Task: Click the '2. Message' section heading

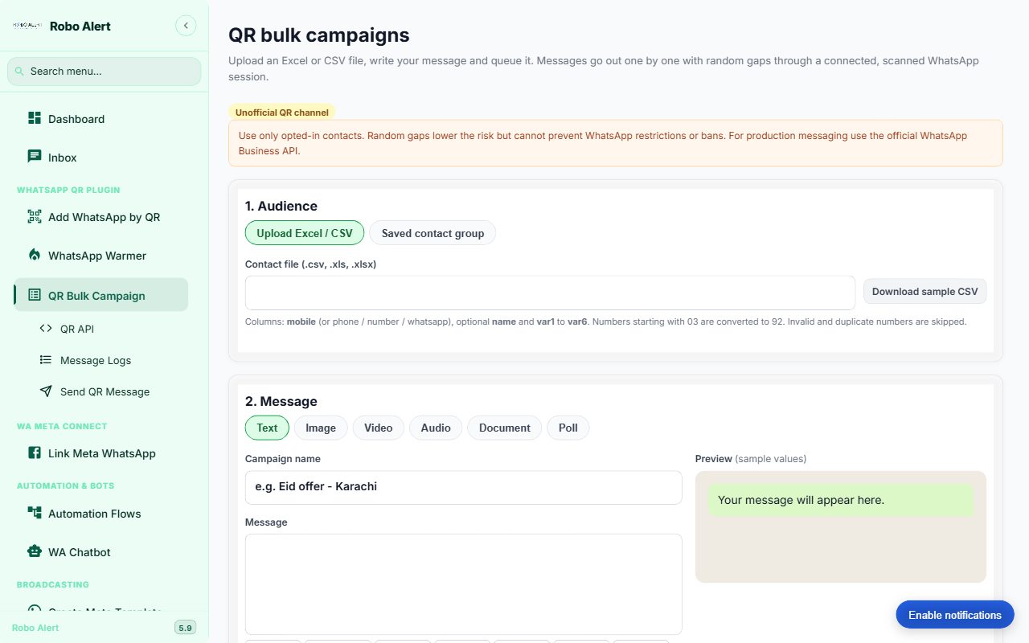Action: [x=281, y=401]
